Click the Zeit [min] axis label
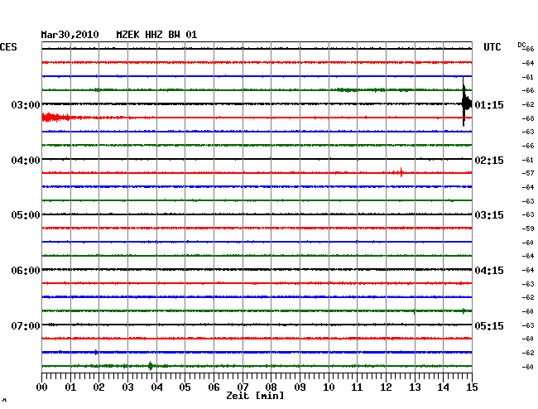538x409 pixels. (254, 397)
